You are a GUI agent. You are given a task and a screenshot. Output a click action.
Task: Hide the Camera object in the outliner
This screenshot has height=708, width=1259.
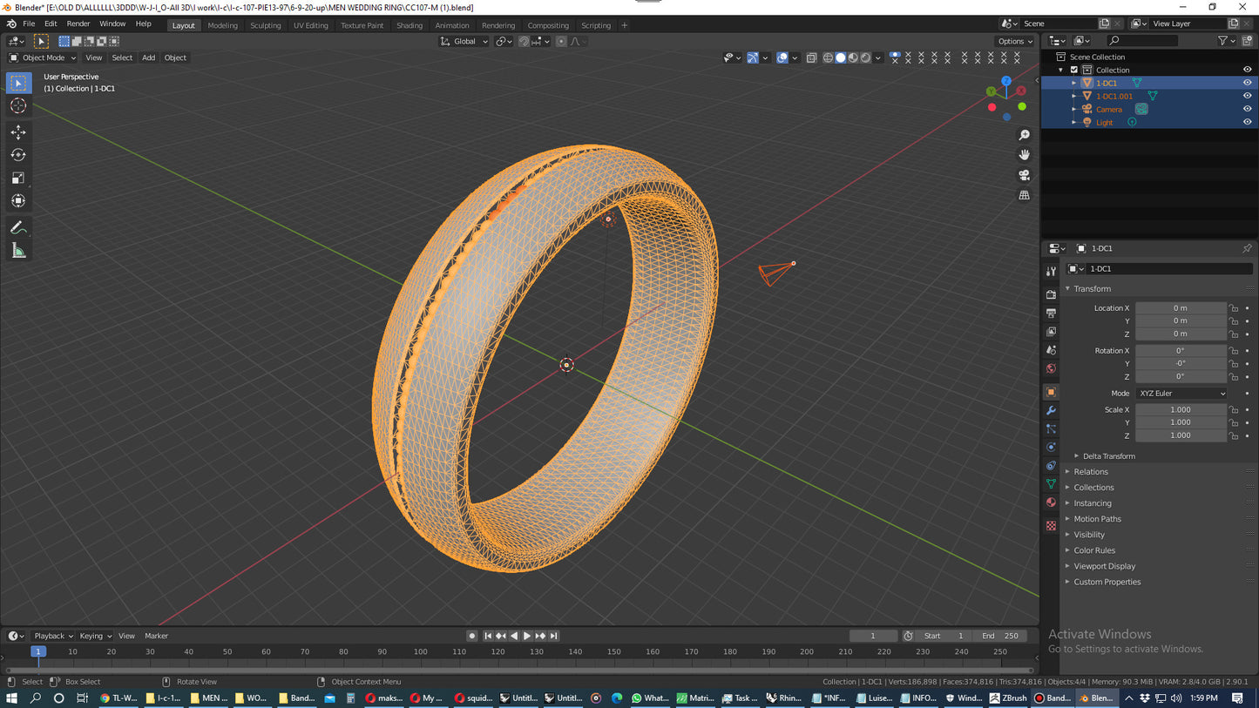1247,109
